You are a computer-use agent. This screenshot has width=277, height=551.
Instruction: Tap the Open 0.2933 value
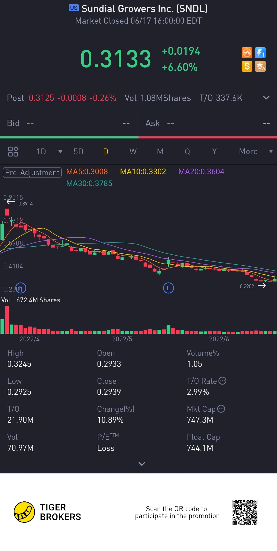[109, 364]
